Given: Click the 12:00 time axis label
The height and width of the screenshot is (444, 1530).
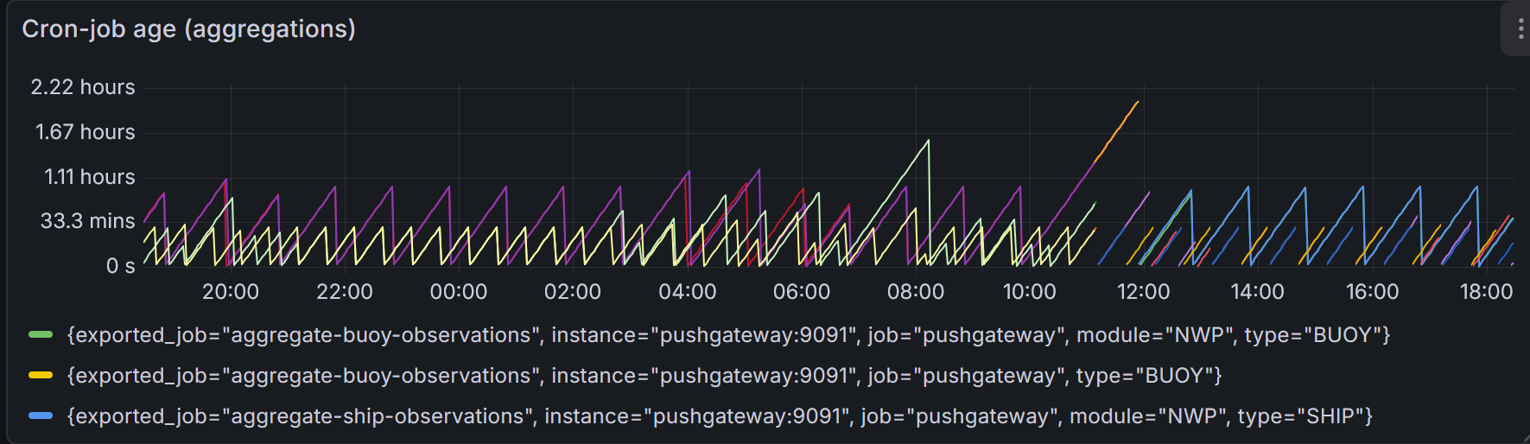Looking at the screenshot, I should click(x=1143, y=292).
